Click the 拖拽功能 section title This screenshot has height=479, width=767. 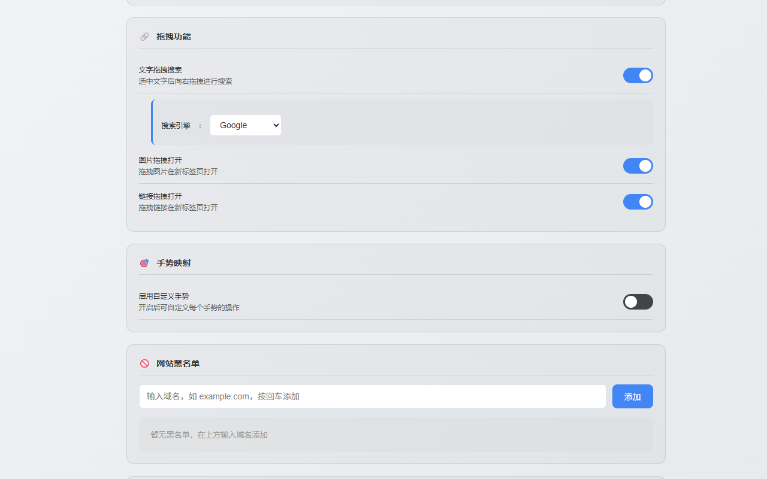coord(173,37)
